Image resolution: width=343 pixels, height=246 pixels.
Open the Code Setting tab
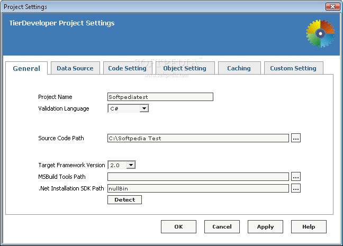tap(128, 68)
